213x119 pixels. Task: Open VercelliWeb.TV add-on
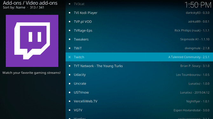(x=139, y=101)
